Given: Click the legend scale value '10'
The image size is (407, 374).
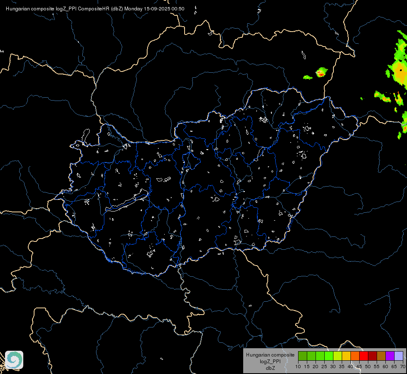Looking at the screenshot, I should 298,367.
